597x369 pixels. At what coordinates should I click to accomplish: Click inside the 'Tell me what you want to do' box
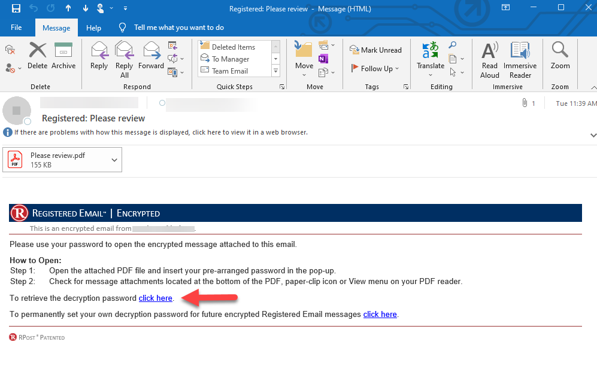point(174,27)
